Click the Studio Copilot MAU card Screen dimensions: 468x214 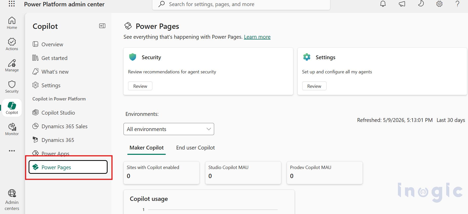point(243,173)
